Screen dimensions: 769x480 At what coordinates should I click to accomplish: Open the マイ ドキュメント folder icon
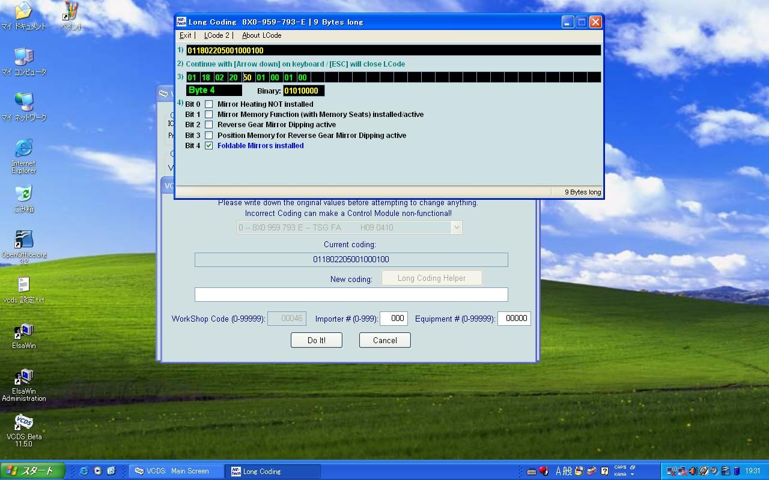click(23, 16)
